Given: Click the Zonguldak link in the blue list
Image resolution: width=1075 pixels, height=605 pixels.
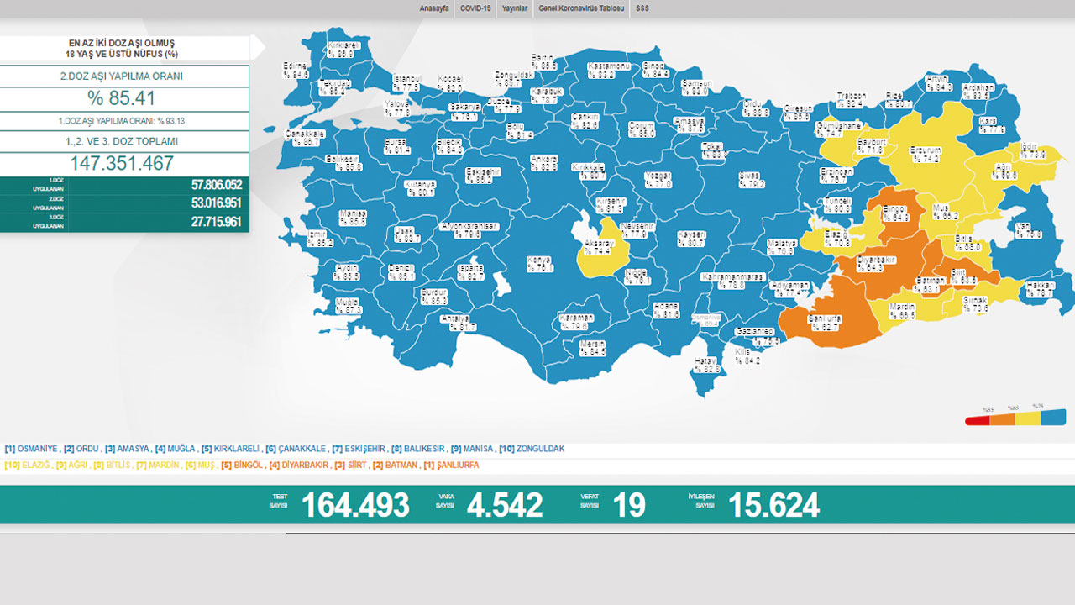Looking at the screenshot, I should 540,449.
